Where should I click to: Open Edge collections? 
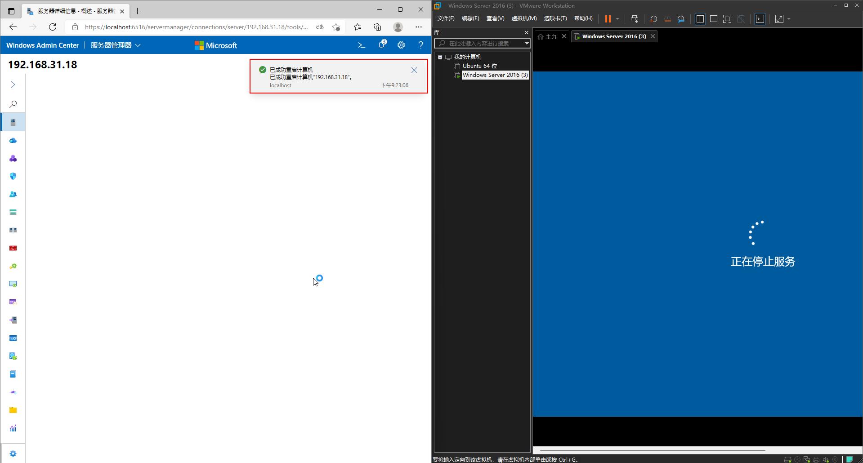click(x=377, y=27)
